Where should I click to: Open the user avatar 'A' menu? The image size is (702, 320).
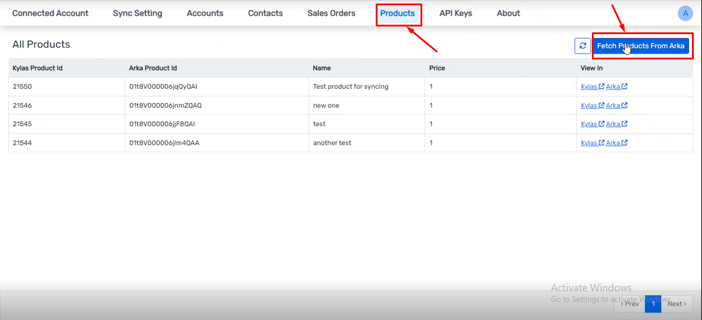pos(685,14)
